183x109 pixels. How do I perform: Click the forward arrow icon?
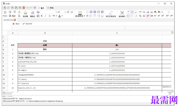(x=31, y=8)
